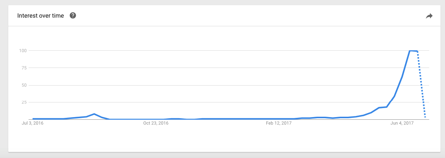Select the Interest over time heading

[41, 16]
